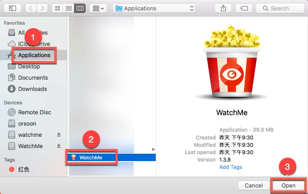Eject the WatchMe volume
The image size is (308, 194).
59,146
